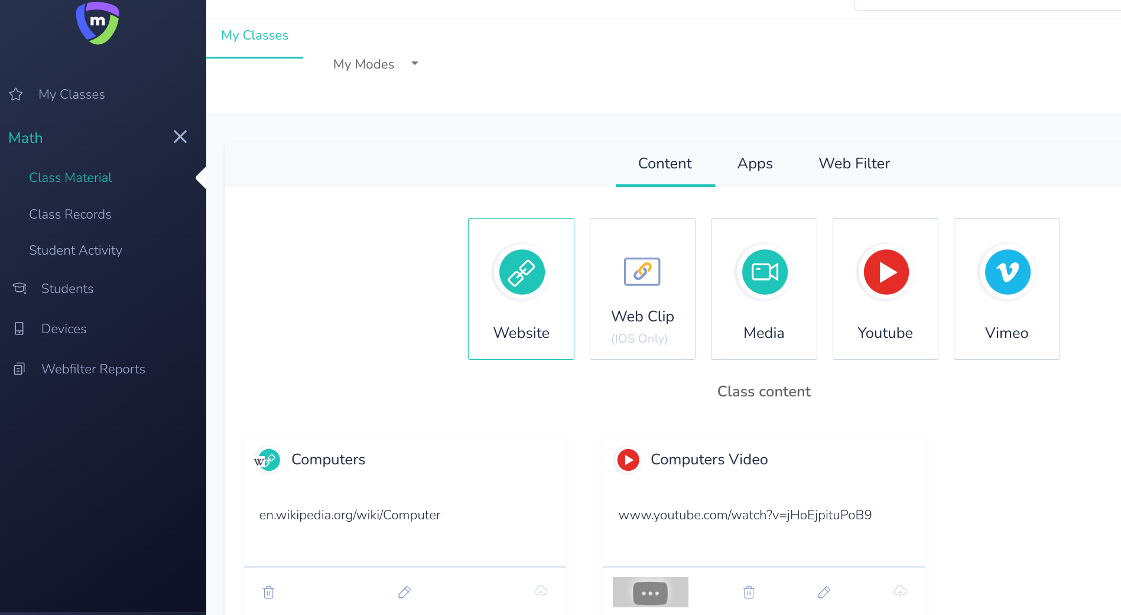Screen dimensions: 1121x615
Task: Close the Math class section
Action: click(x=180, y=137)
